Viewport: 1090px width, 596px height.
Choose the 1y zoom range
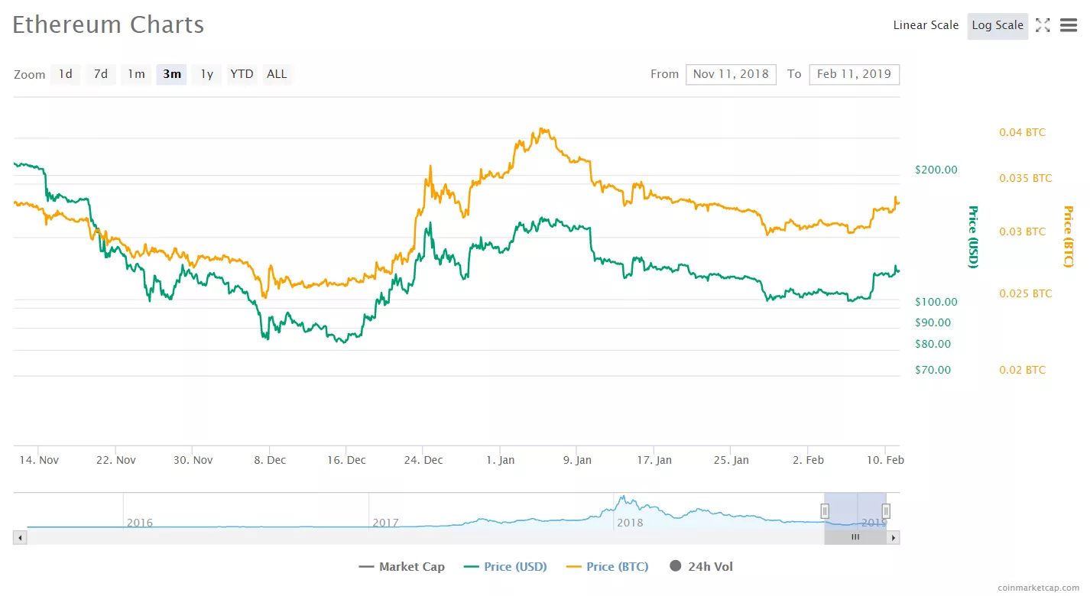pos(206,74)
